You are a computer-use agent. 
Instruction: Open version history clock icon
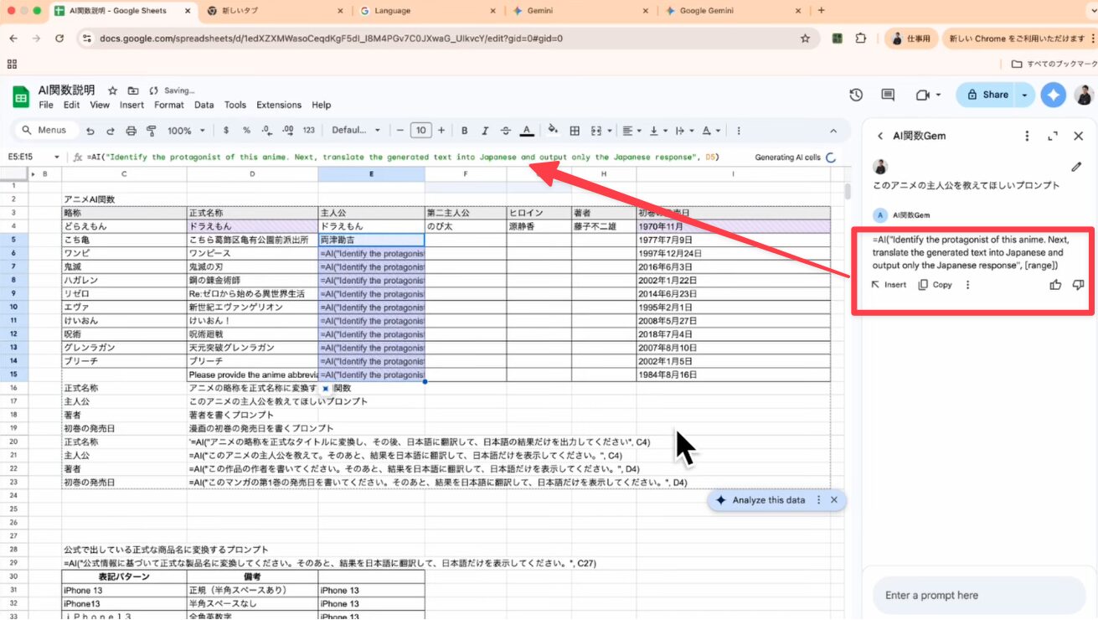tap(856, 95)
